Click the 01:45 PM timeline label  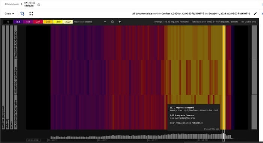click(x=102, y=140)
